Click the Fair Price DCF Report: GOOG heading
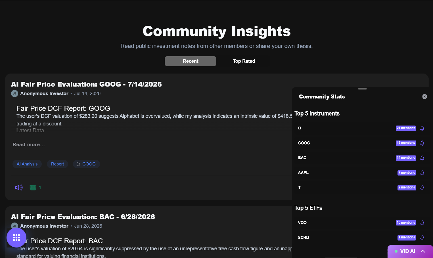Viewport: 433px width, 258px height. pyautogui.click(x=63, y=108)
